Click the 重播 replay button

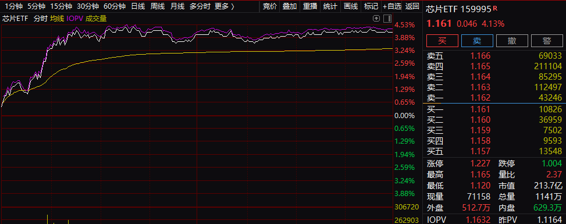click(310, 6)
